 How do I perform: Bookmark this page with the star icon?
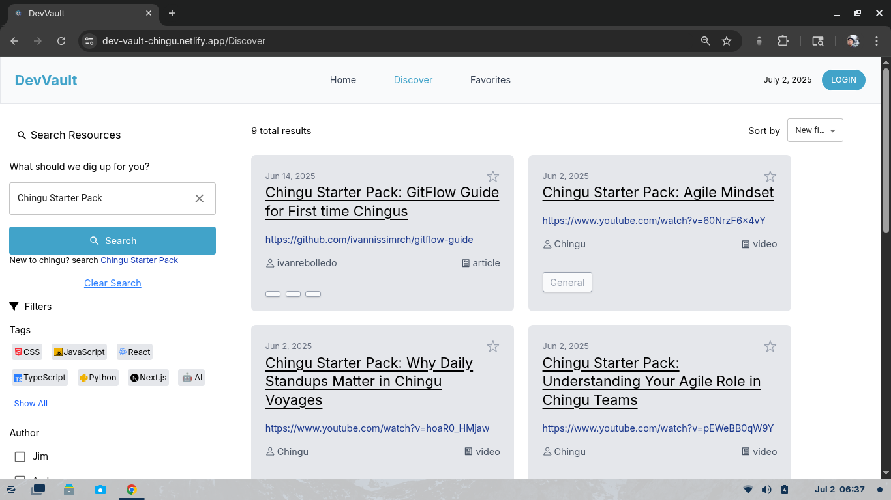pyautogui.click(x=727, y=41)
